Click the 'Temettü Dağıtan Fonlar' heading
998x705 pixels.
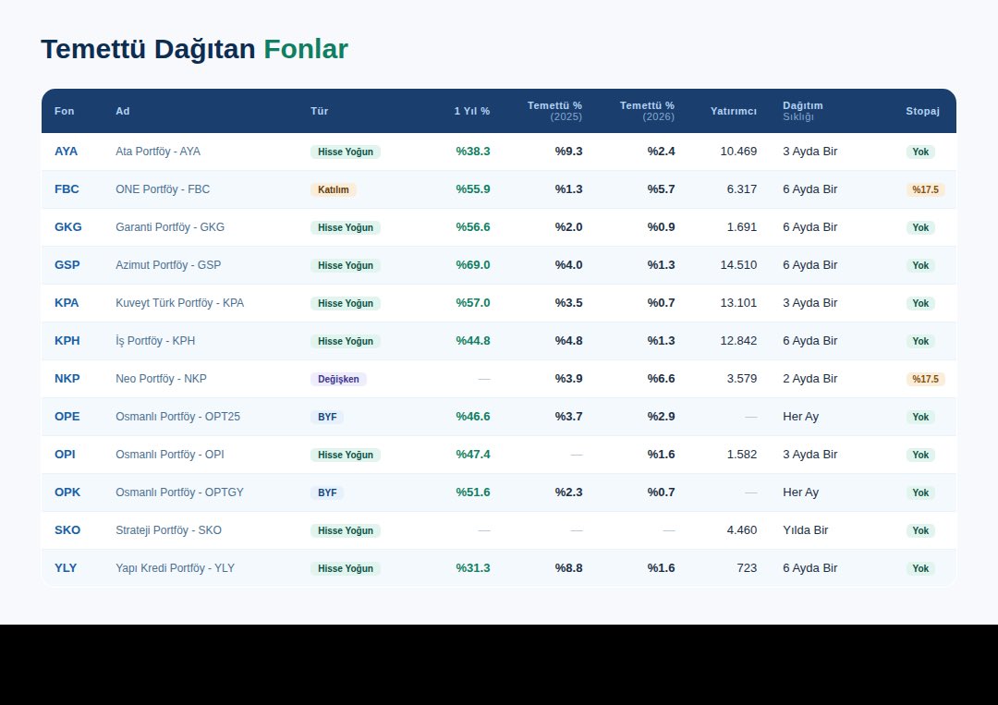[x=195, y=49]
